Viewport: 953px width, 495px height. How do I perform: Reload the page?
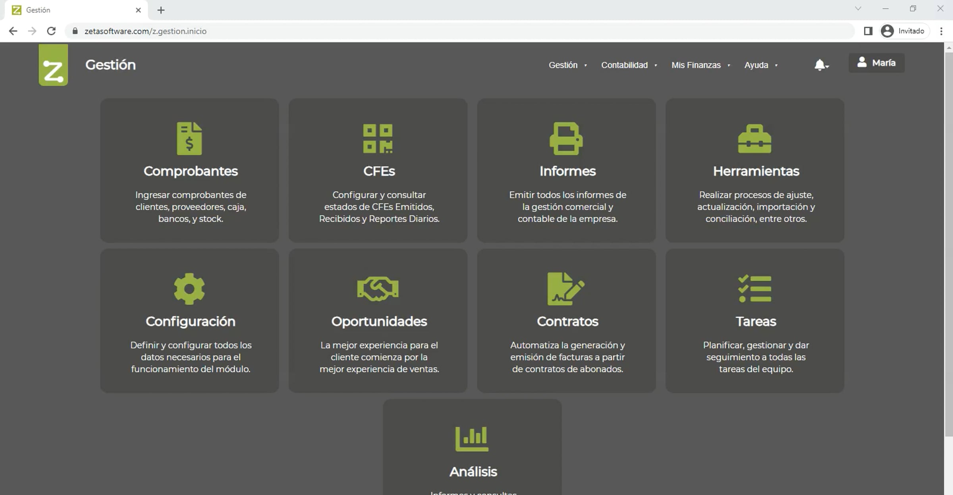(x=51, y=31)
